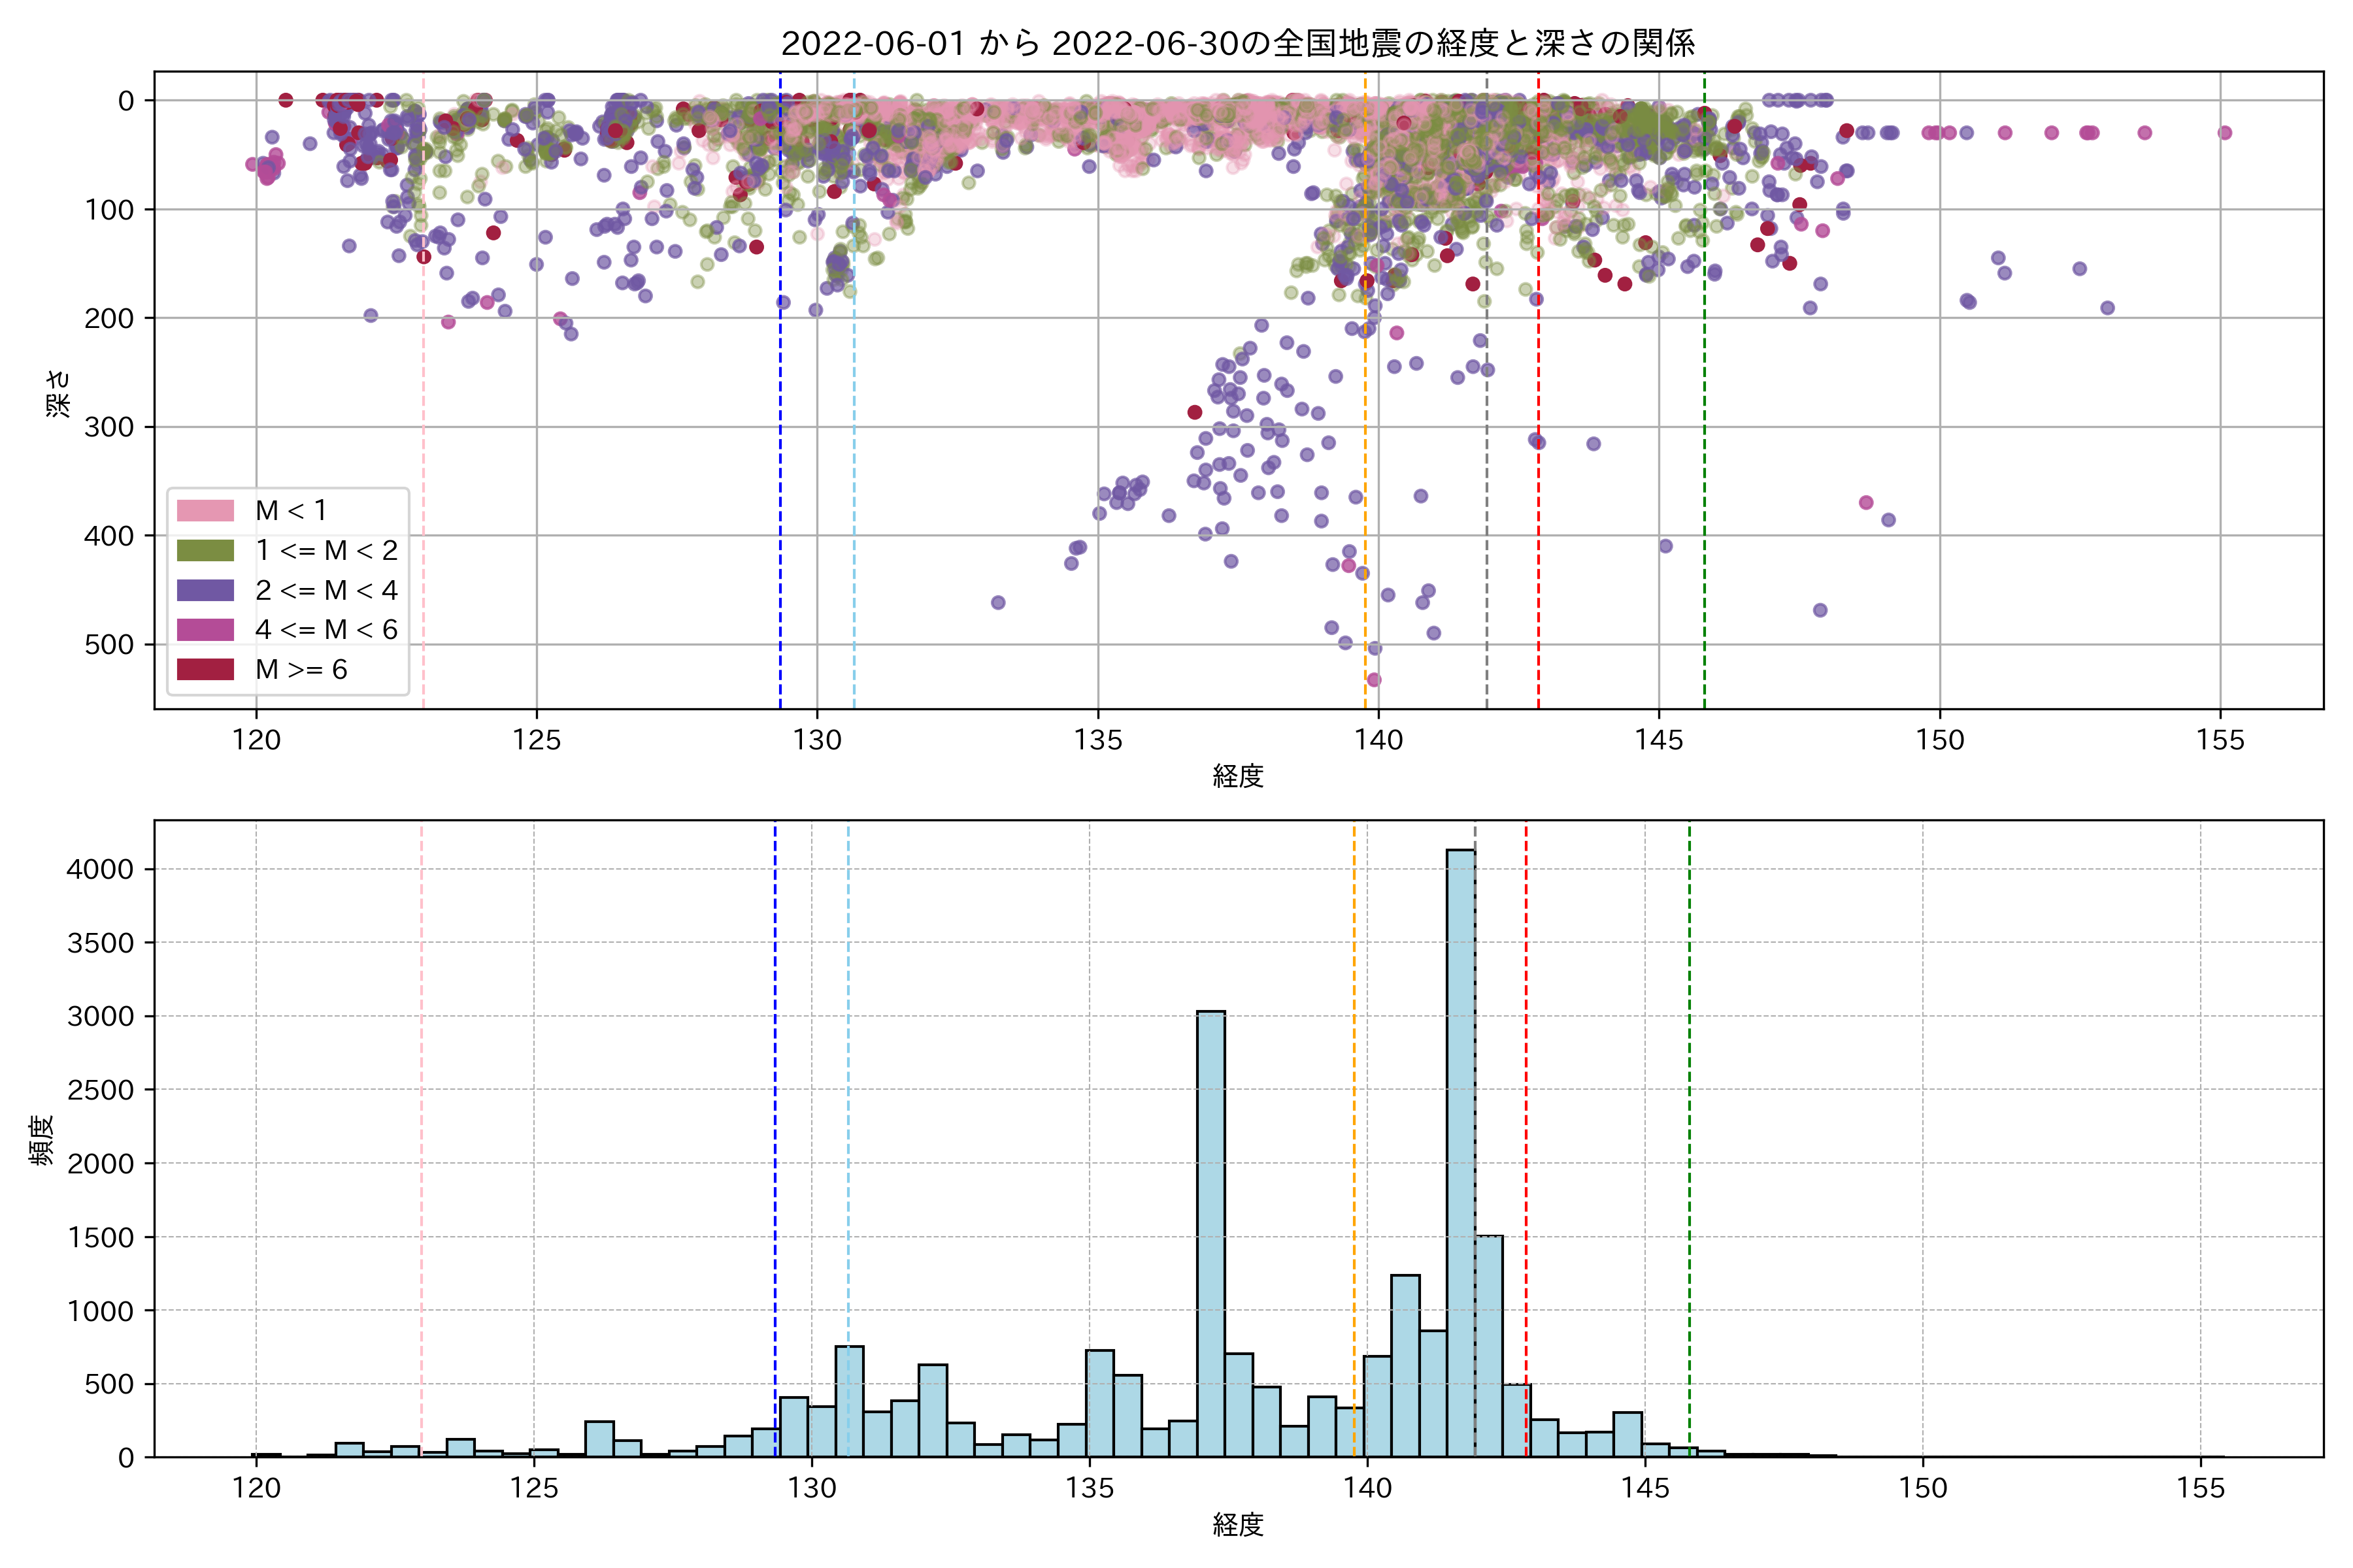Click the '2500' frequency tick label
The height and width of the screenshot is (1568, 2353).
click(100, 1090)
